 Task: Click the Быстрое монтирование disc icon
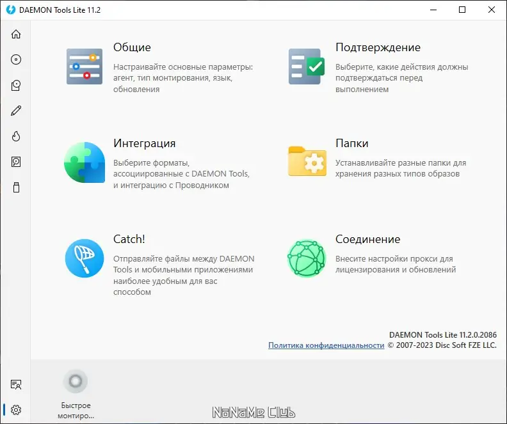(x=76, y=381)
